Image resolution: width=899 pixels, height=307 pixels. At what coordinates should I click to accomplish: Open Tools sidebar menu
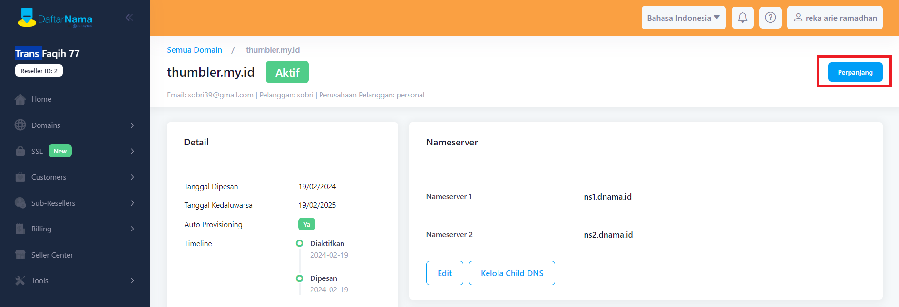click(40, 280)
